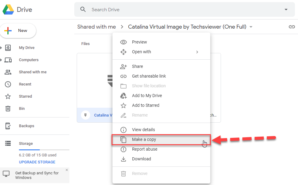The width and height of the screenshot is (298, 185).
Task: Select Report abuse option
Action: pos(161,149)
